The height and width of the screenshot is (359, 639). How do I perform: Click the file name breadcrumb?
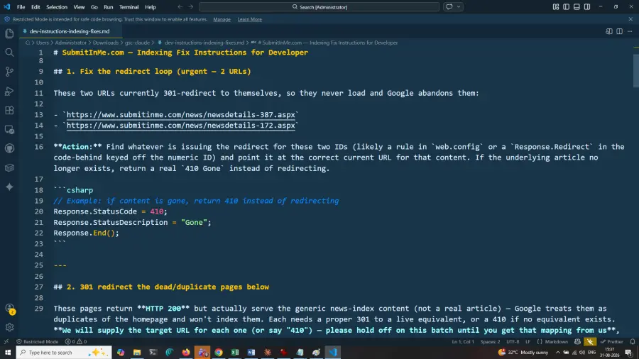(204, 43)
